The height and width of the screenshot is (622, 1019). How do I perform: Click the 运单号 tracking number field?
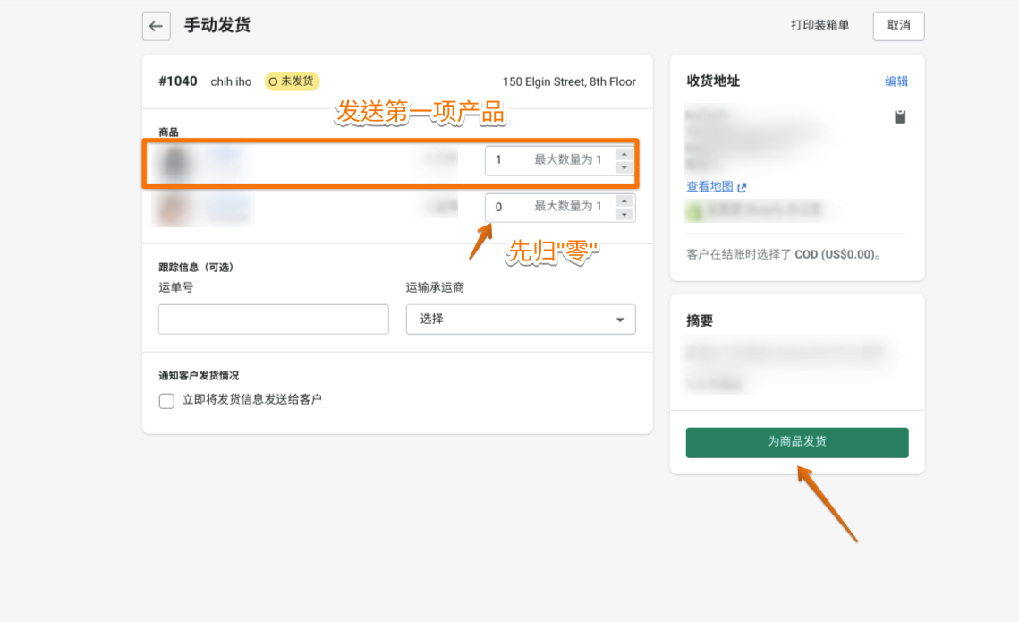(273, 320)
